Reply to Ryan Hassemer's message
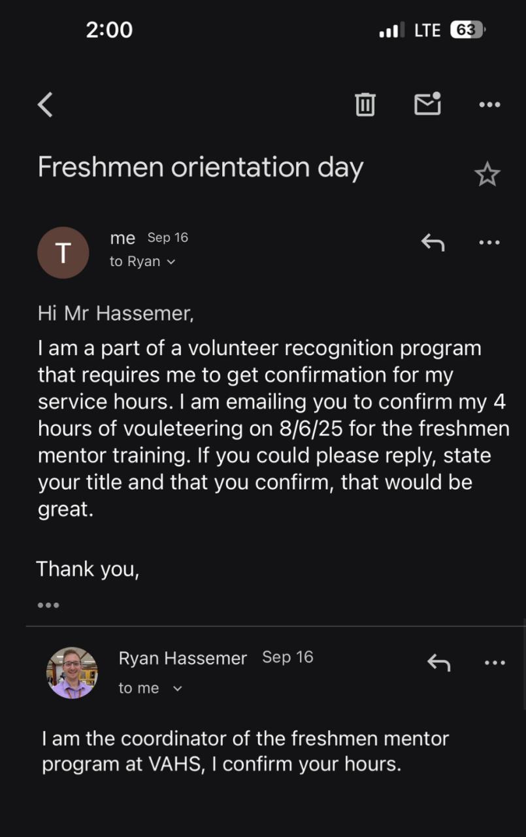Image resolution: width=526 pixels, height=837 pixels. [x=438, y=662]
